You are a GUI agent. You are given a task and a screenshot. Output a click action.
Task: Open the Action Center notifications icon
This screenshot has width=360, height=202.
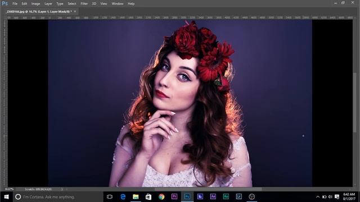[337, 197]
